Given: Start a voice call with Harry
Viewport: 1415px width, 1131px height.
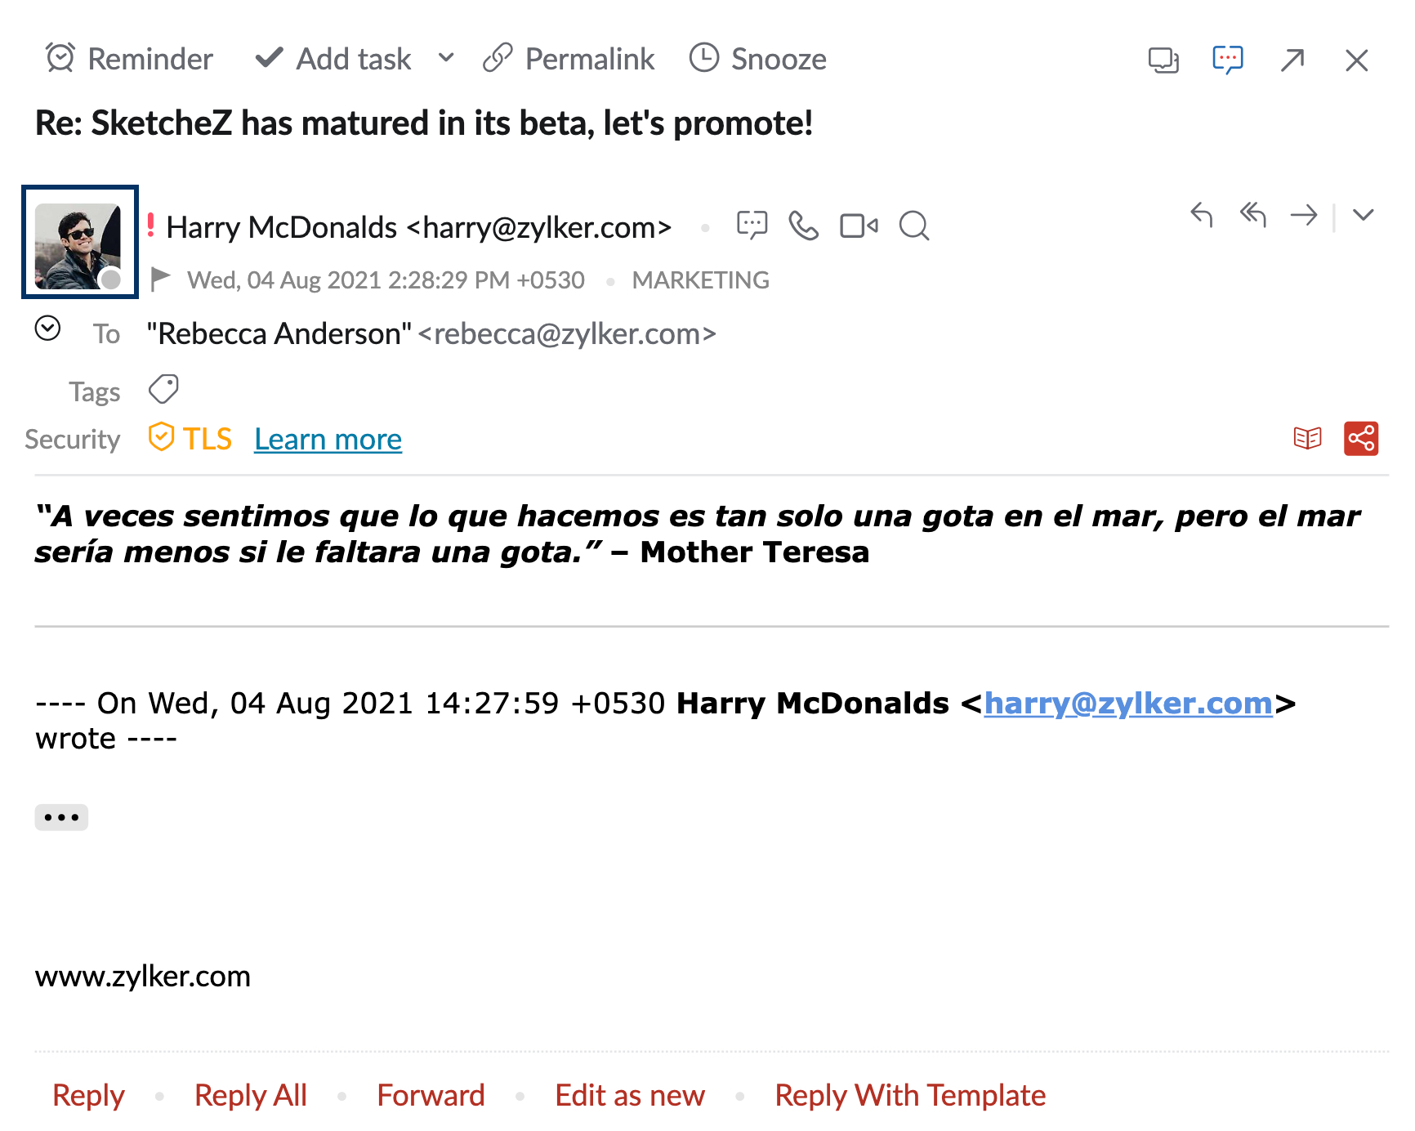Looking at the screenshot, I should pyautogui.click(x=804, y=226).
